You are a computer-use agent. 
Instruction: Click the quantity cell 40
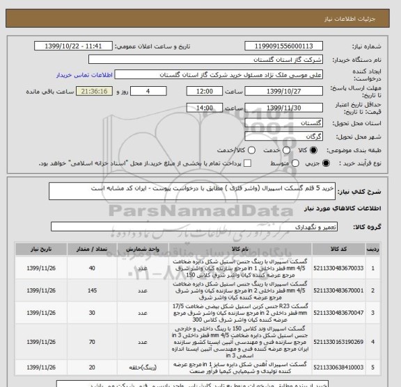(x=92, y=268)
